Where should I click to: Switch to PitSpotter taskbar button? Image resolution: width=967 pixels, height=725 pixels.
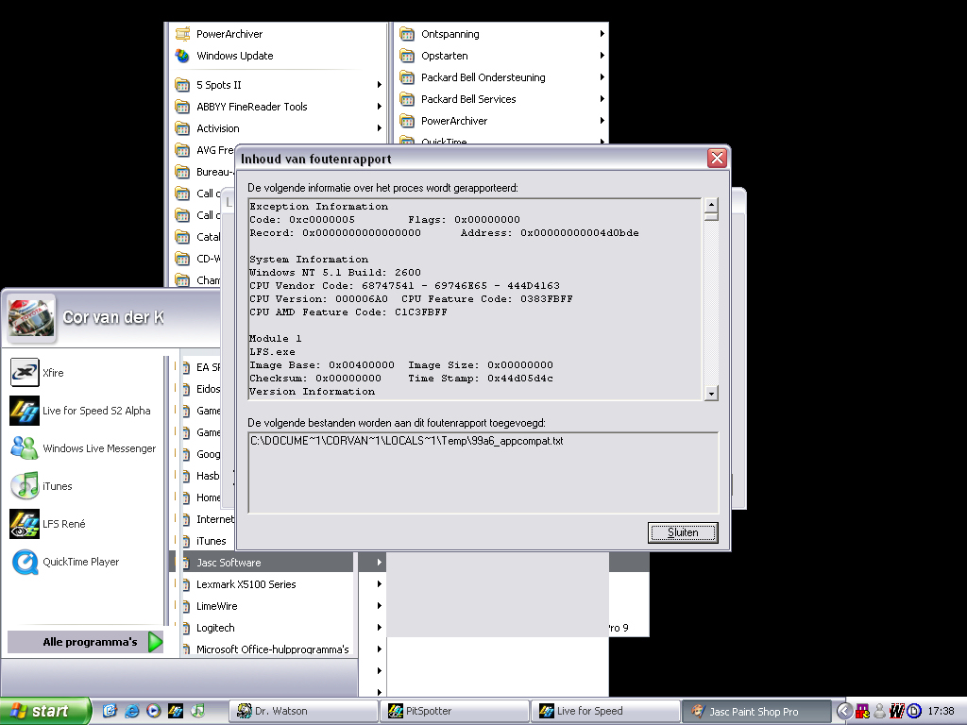(454, 711)
